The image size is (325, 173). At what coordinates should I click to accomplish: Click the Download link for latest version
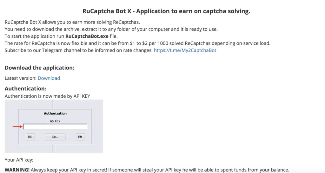pyautogui.click(x=49, y=78)
